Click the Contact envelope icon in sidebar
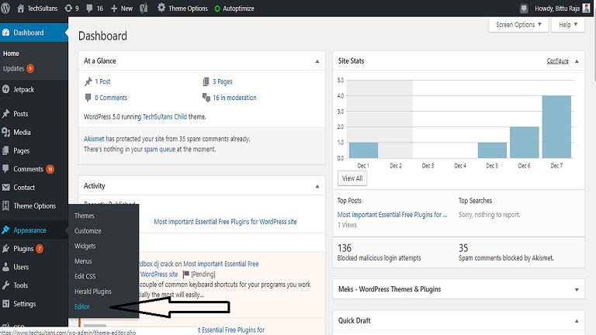Viewport: 596px width, 335px height. coord(5,187)
